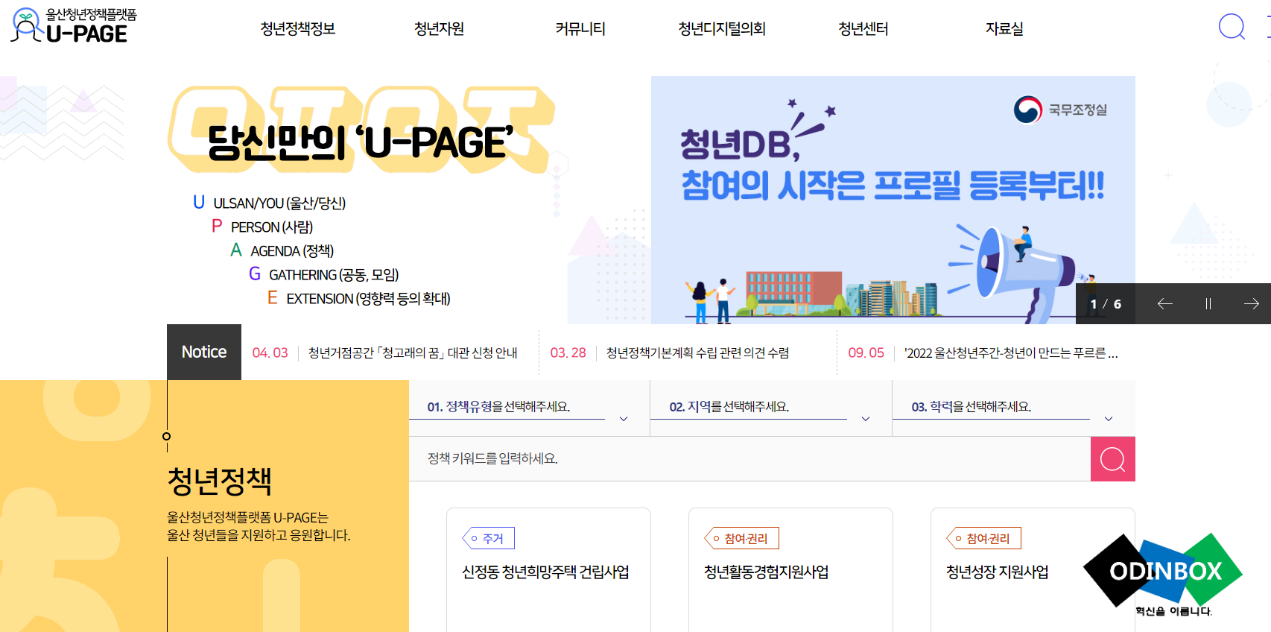The height and width of the screenshot is (632, 1271).
Task: Click notice date 03. 28
Action: tap(568, 353)
